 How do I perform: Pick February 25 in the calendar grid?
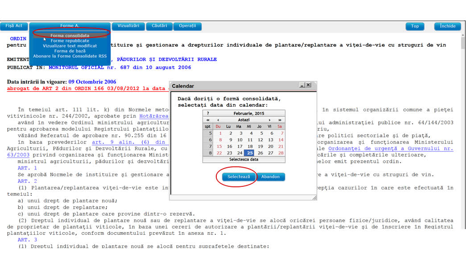click(x=250, y=153)
